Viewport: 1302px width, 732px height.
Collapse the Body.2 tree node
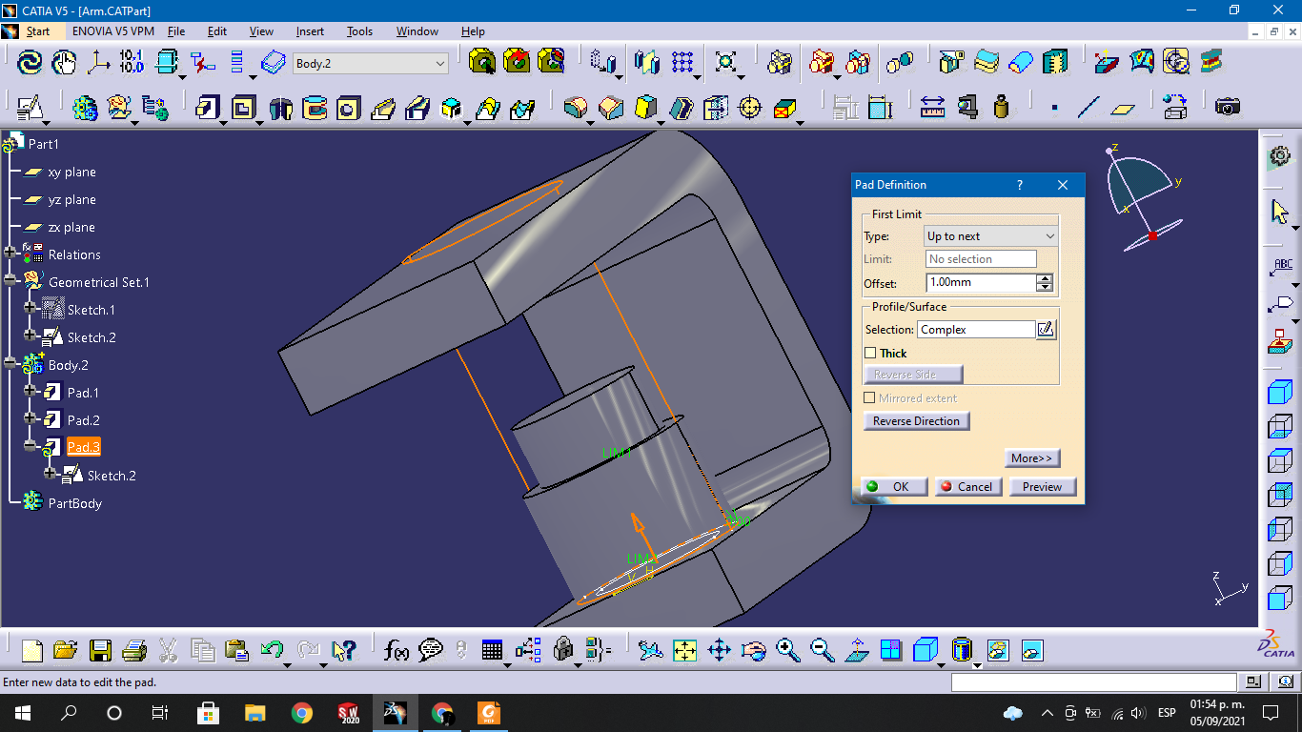pyautogui.click(x=10, y=365)
